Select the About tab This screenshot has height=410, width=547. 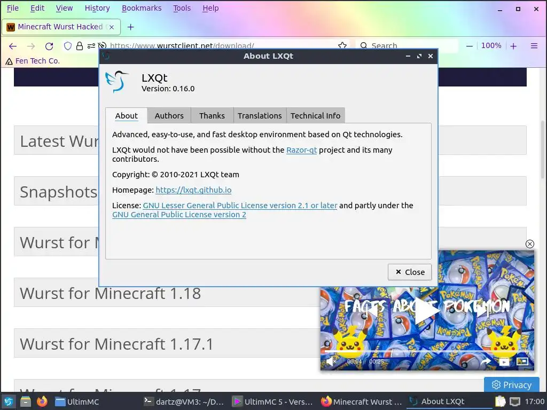[x=126, y=115]
